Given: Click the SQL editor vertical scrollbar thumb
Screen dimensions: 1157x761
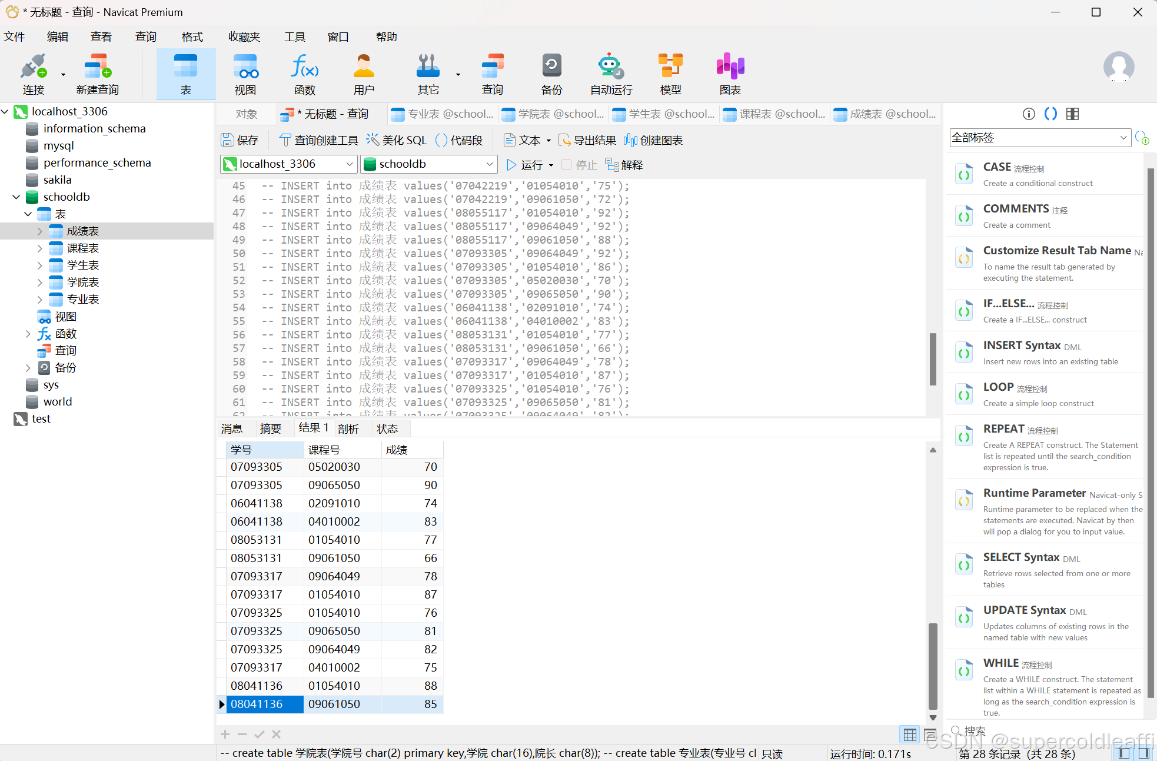Looking at the screenshot, I should (x=933, y=359).
